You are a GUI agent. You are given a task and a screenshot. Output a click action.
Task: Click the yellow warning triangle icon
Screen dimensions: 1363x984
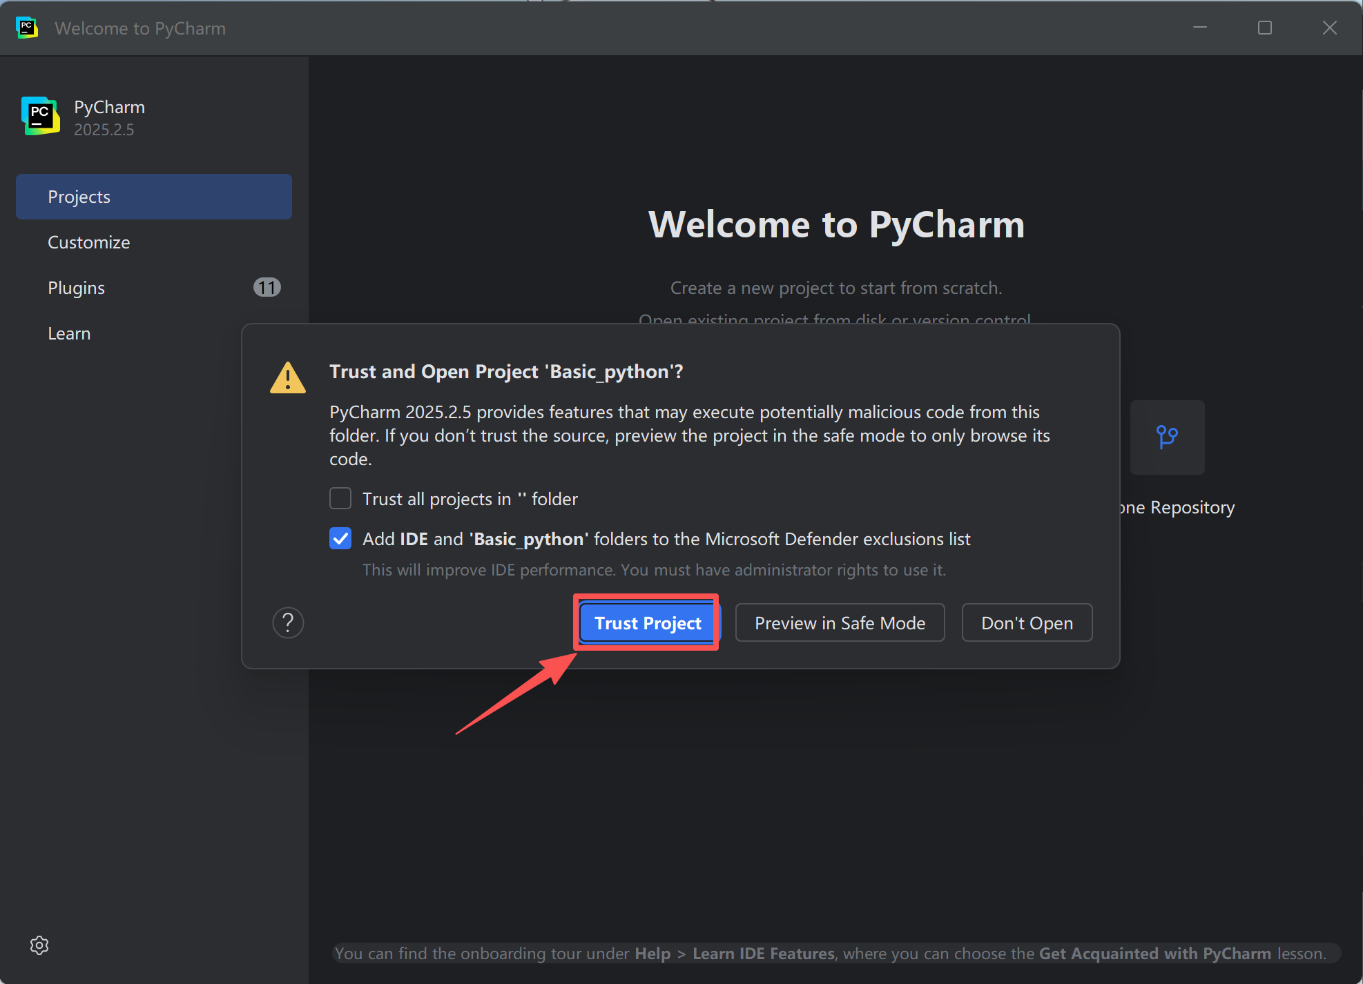pyautogui.click(x=288, y=377)
